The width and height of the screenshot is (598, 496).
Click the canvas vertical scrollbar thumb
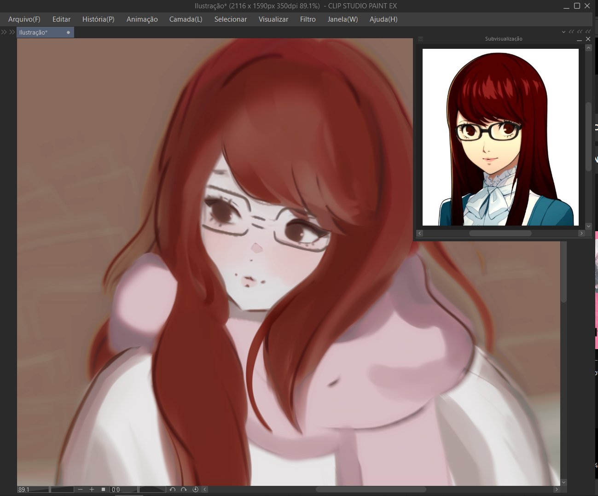coord(563,271)
